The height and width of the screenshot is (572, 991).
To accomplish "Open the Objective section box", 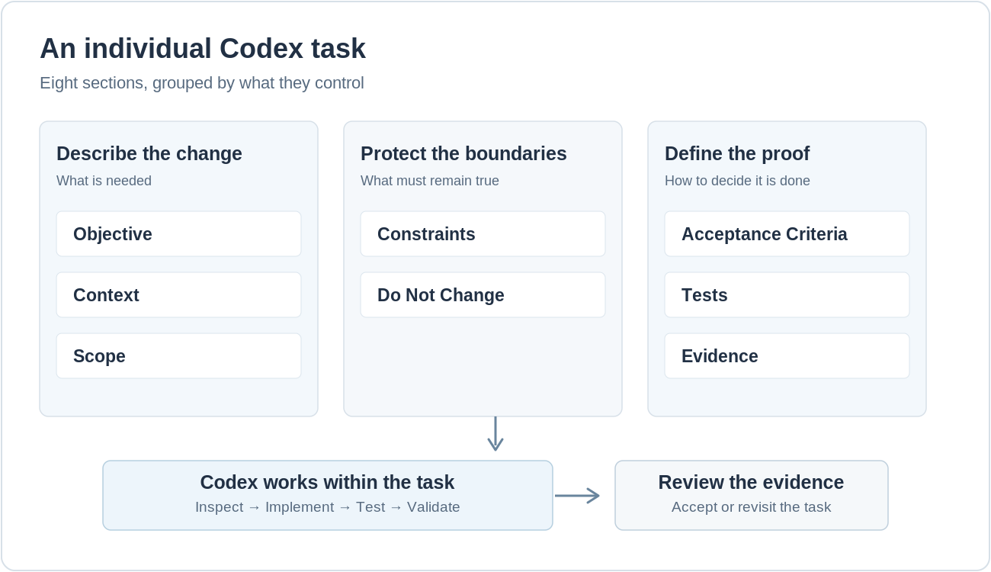I will pos(178,234).
